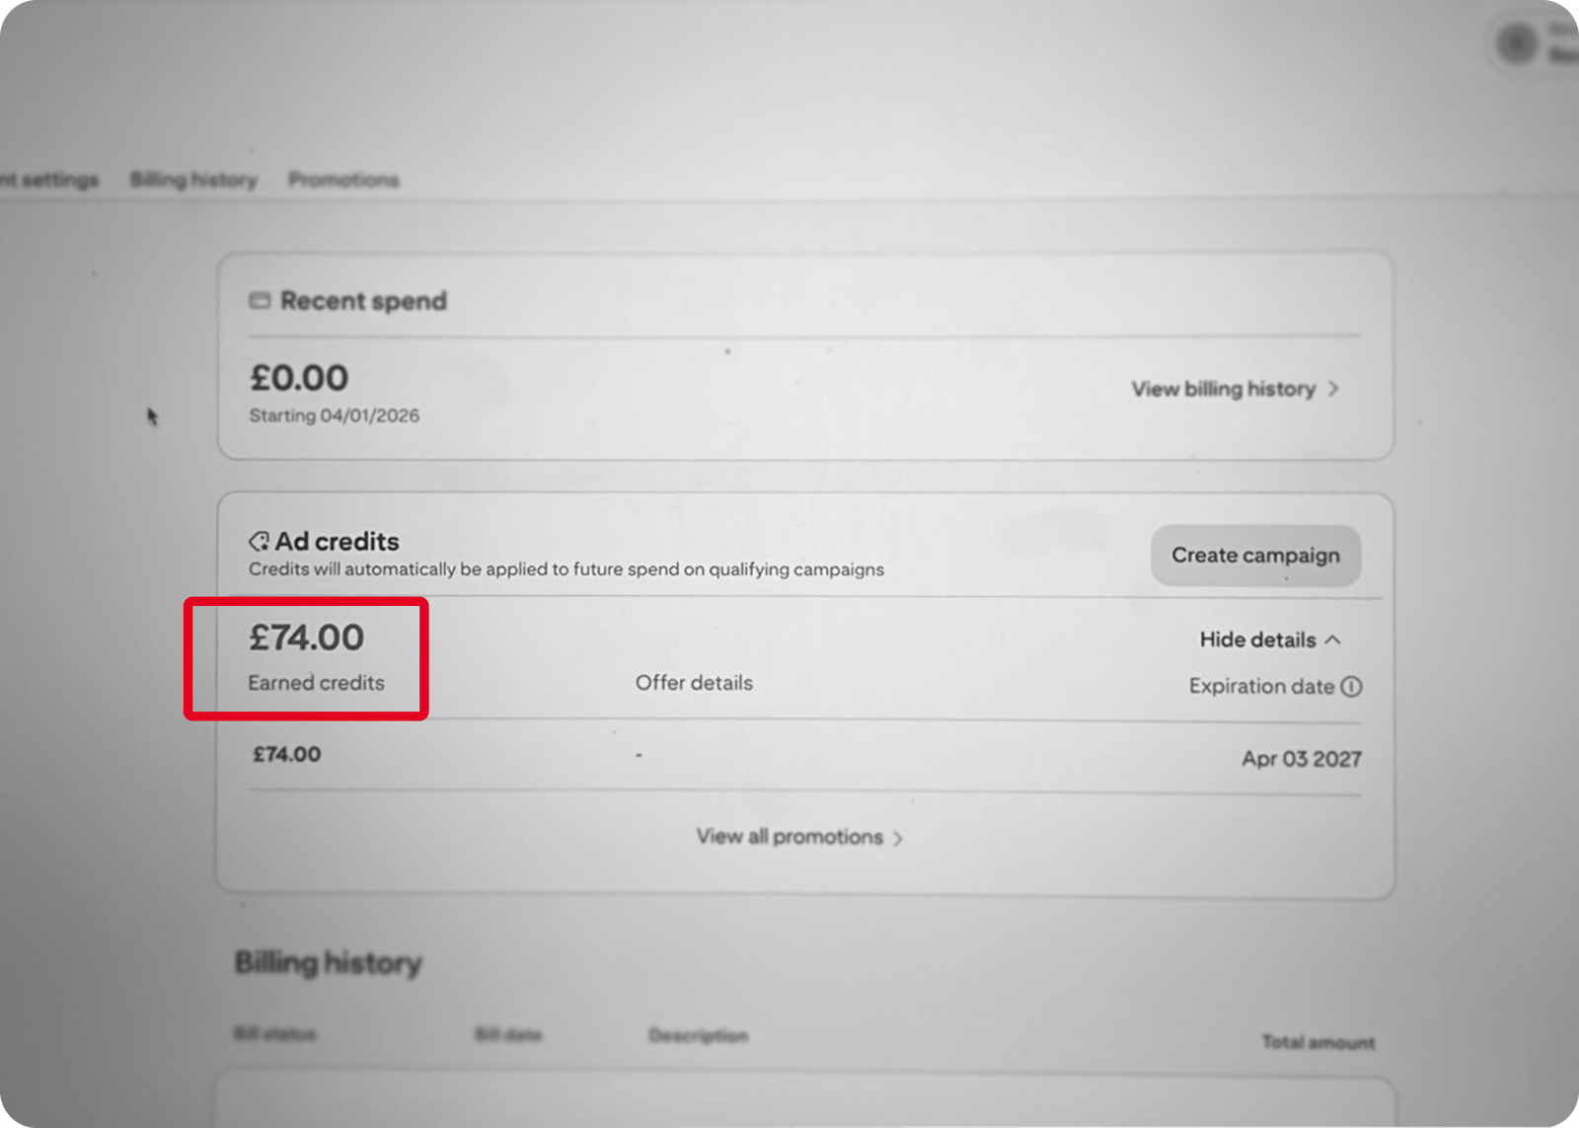Viewport: 1579px width, 1128px height.
Task: Click the Total amount column header
Action: click(1317, 1042)
